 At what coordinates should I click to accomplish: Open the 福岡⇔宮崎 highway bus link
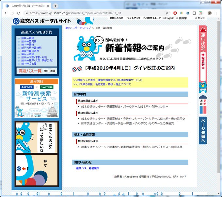click(28, 54)
